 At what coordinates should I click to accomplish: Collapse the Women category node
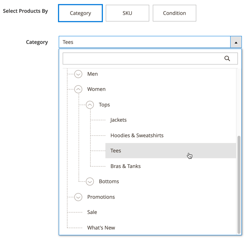(79, 89)
